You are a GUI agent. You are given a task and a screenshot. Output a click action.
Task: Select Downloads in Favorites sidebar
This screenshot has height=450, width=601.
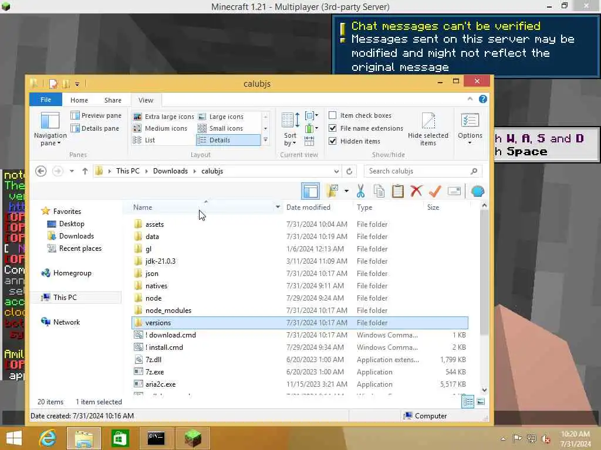(x=76, y=236)
